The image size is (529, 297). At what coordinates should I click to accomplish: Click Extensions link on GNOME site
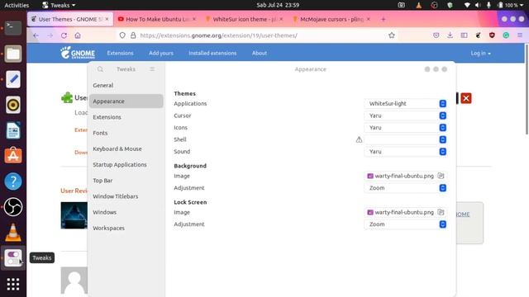pyautogui.click(x=120, y=53)
